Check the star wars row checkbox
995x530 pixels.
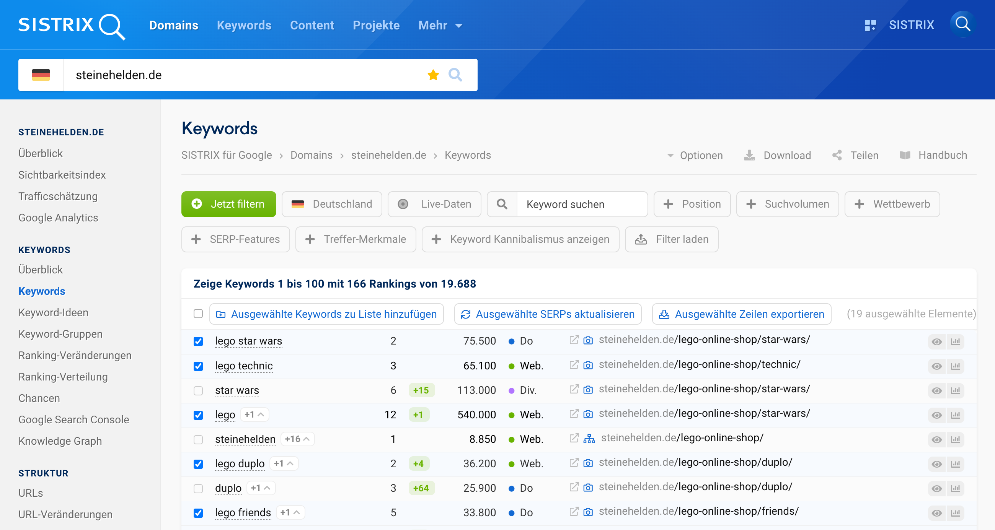198,391
